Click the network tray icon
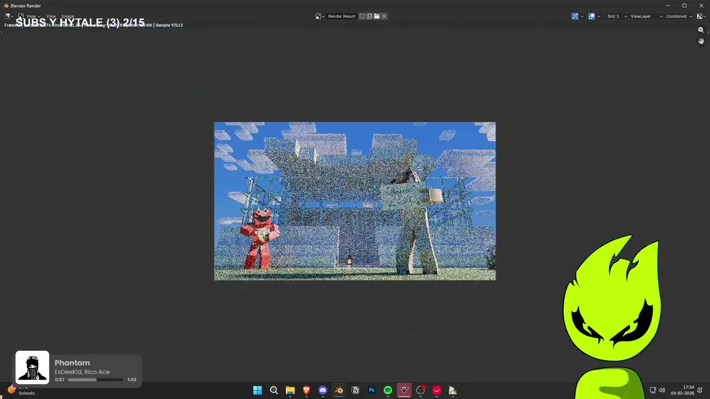Screen dimensions: 710x399 click(653, 390)
